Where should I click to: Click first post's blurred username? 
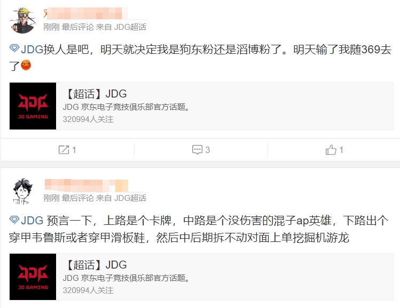click(86, 13)
